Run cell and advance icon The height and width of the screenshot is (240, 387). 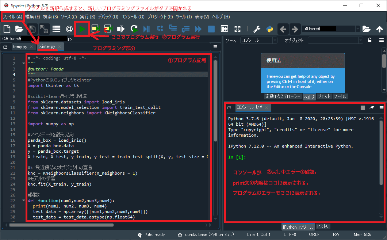click(108, 29)
